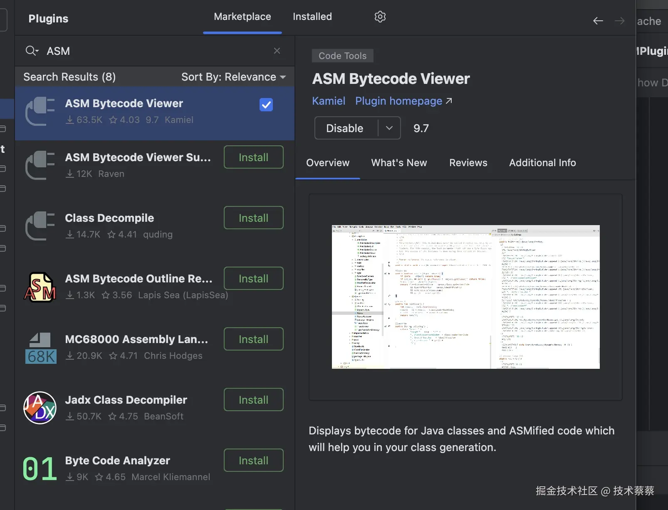Image resolution: width=668 pixels, height=510 pixels.
Task: Install ASM Bytecode Outline plugin
Action: pyautogui.click(x=254, y=278)
